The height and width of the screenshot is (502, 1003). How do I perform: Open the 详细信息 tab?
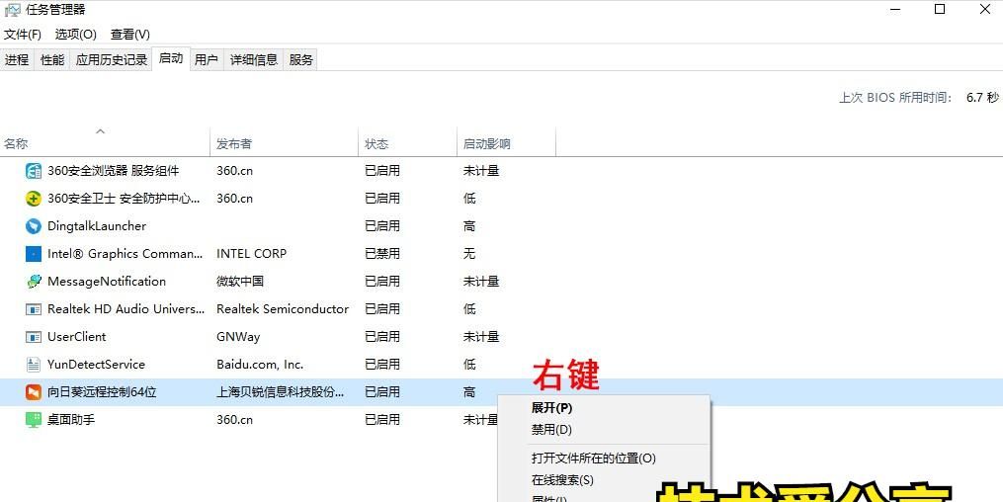[254, 59]
